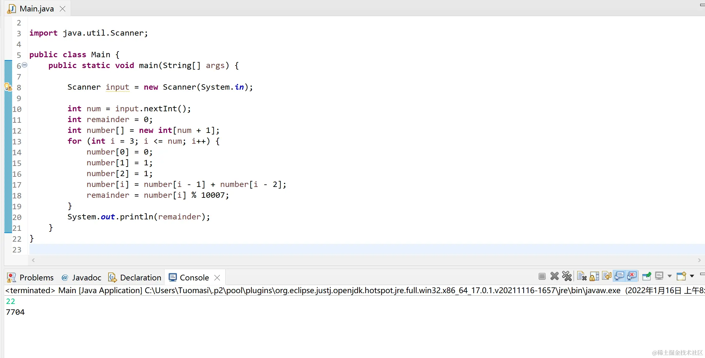Click editor horizontal scrollbar right arrow
705x358 pixels.
point(699,260)
